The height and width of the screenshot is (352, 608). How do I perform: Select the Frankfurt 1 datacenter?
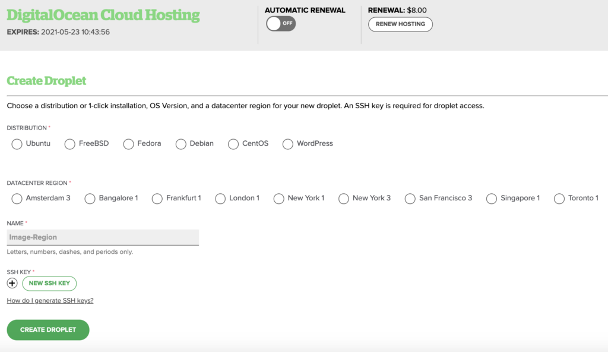157,199
